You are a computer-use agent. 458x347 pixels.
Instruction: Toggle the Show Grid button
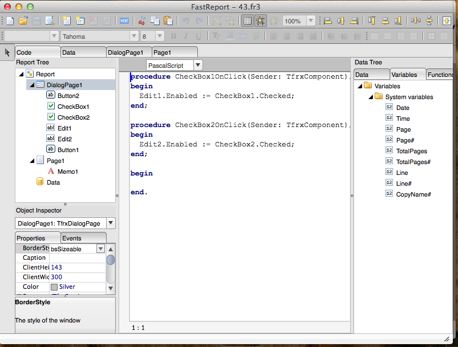tap(247, 21)
